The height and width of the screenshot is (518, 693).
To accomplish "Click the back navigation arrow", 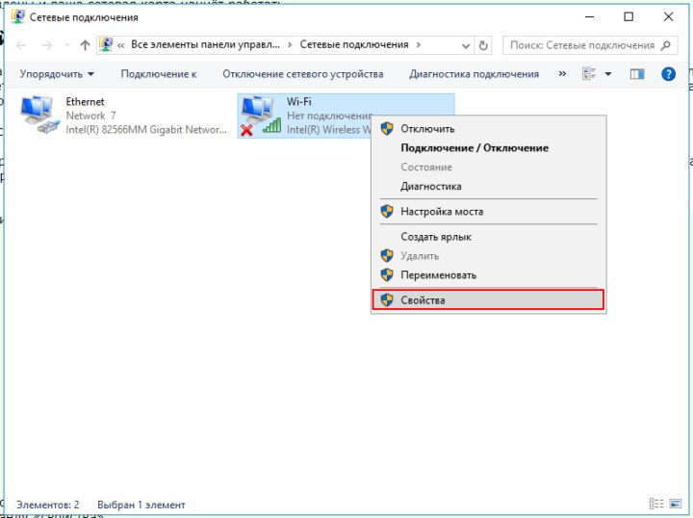I will pos(21,45).
